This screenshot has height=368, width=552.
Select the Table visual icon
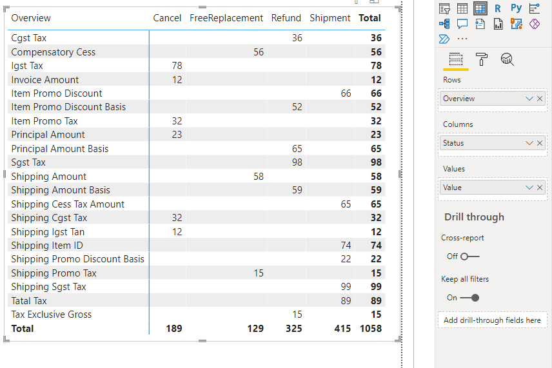462,8
